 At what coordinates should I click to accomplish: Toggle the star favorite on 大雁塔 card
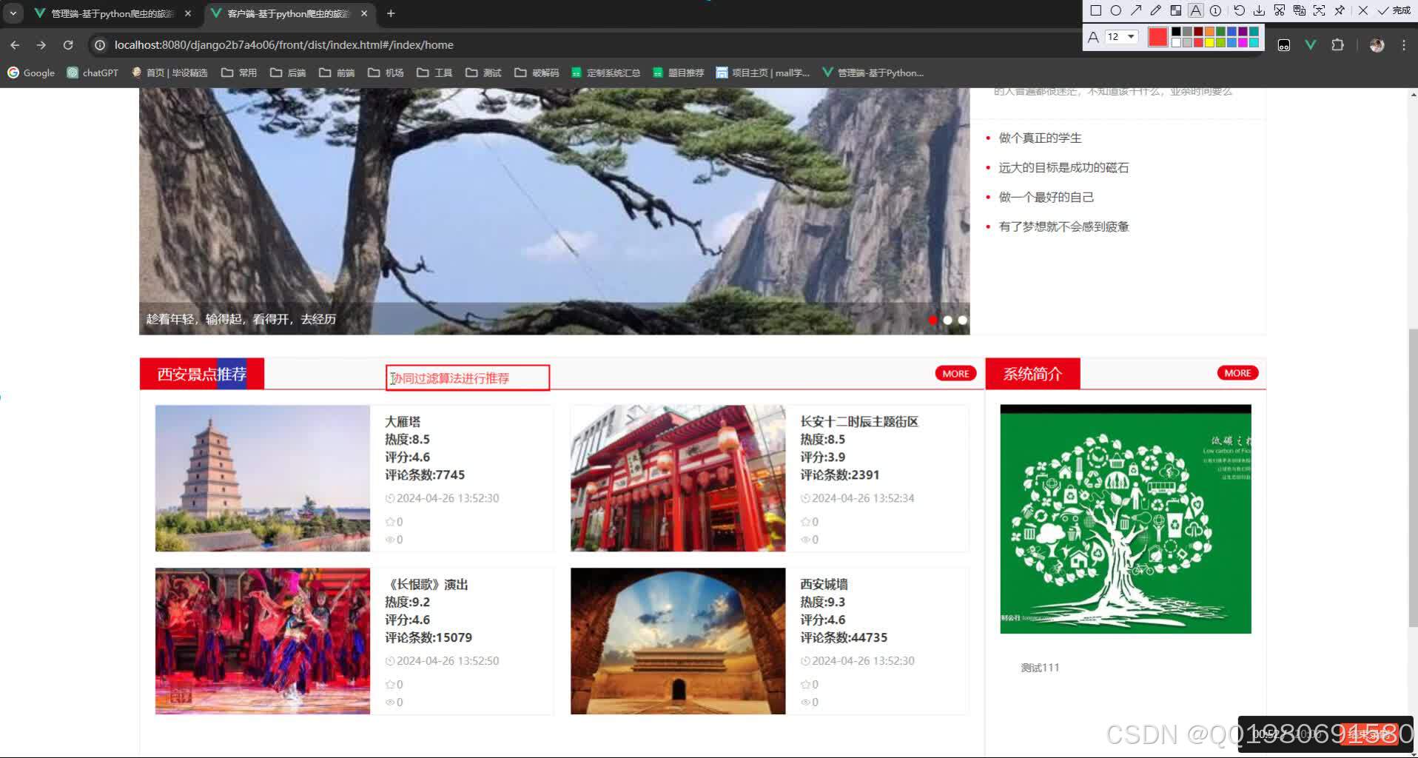pos(392,521)
